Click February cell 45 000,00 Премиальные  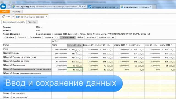90,66
